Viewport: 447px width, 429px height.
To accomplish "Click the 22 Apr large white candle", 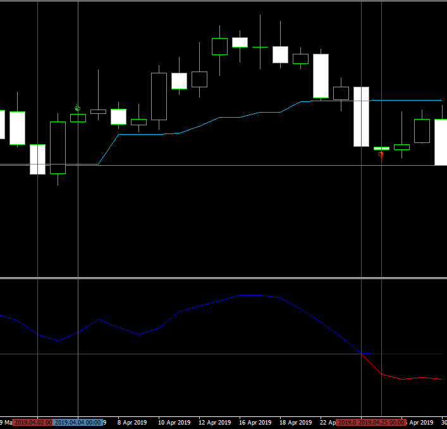I will tap(321, 76).
